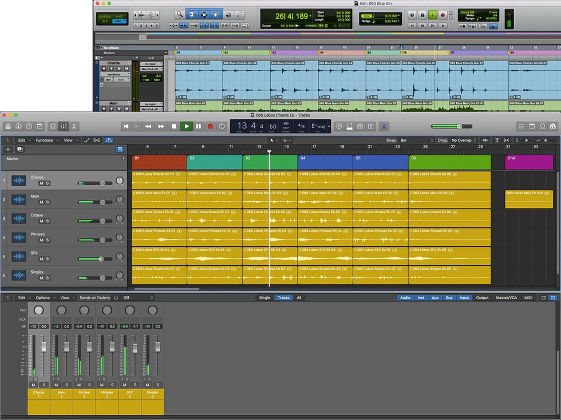Click the Output filter button in mixer
Image resolution: width=561 pixels, height=420 pixels.
tap(483, 298)
